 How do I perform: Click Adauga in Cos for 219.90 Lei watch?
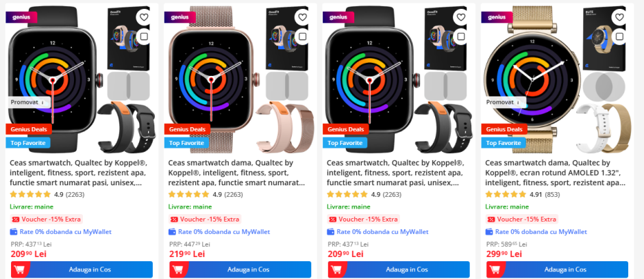click(240, 269)
